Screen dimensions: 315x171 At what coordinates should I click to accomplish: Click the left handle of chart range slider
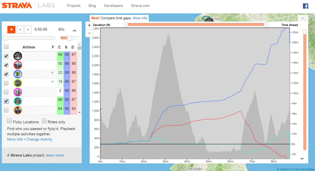[126, 25]
